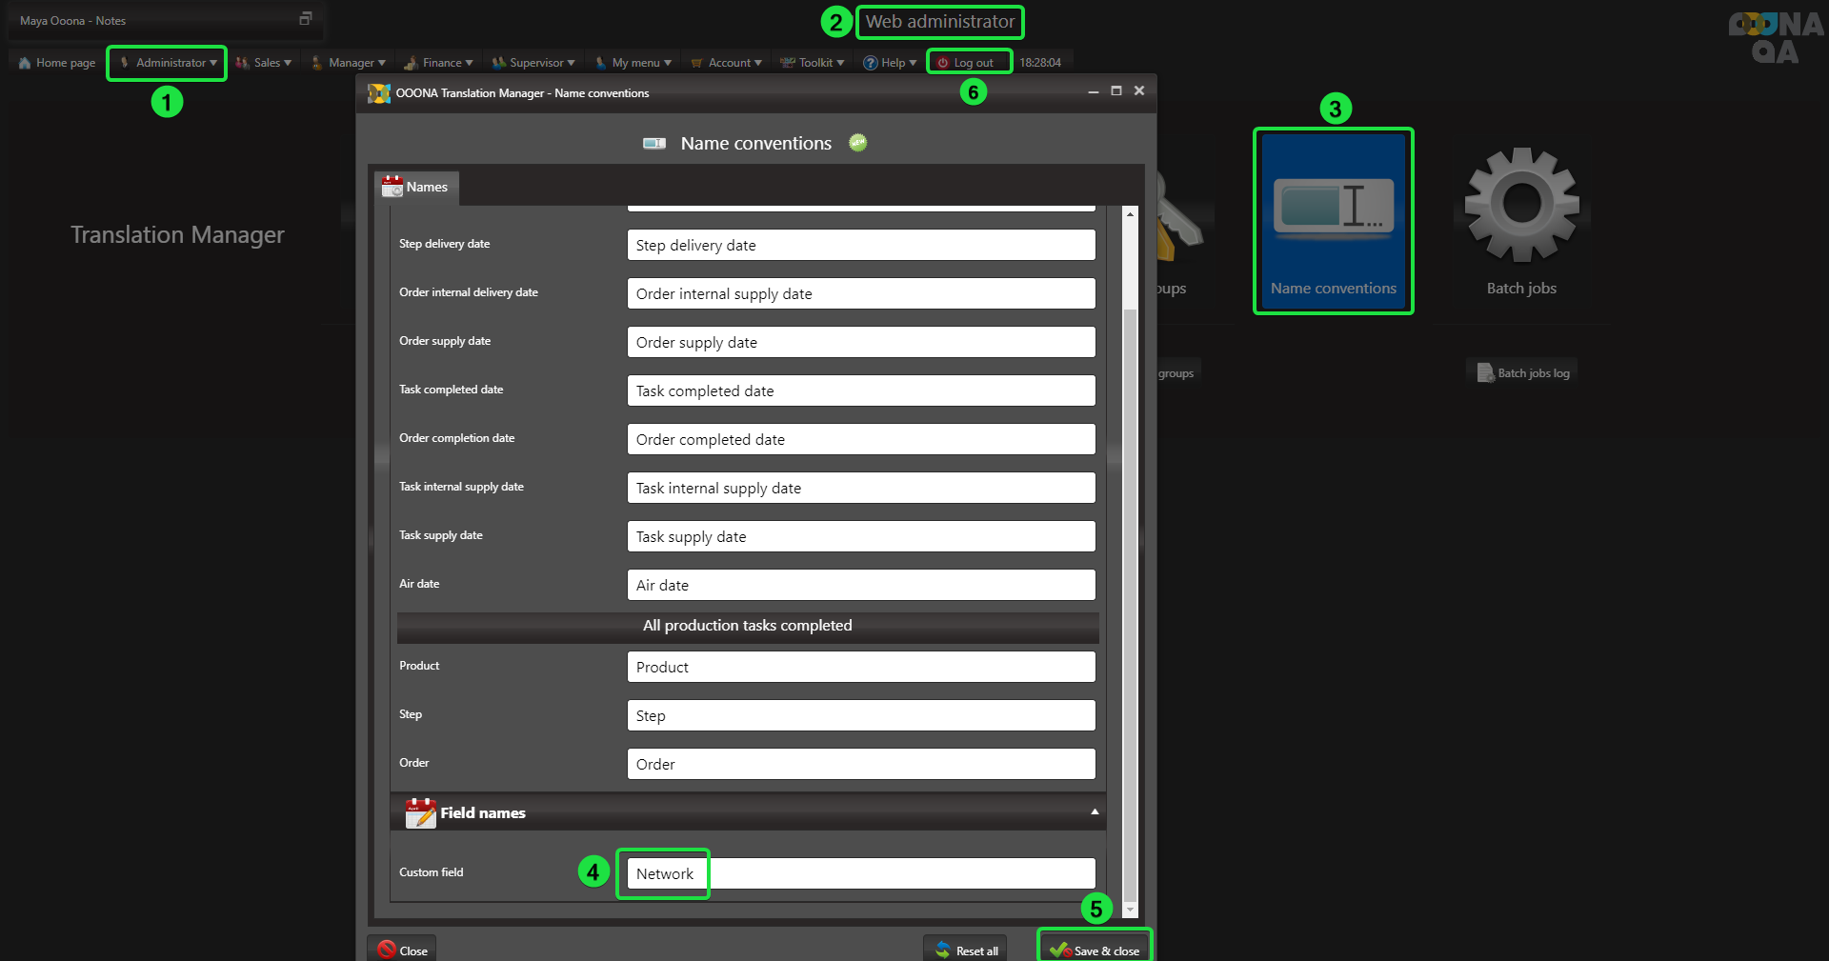Click the Custom field Network input
1829x961 pixels.
pos(860,873)
